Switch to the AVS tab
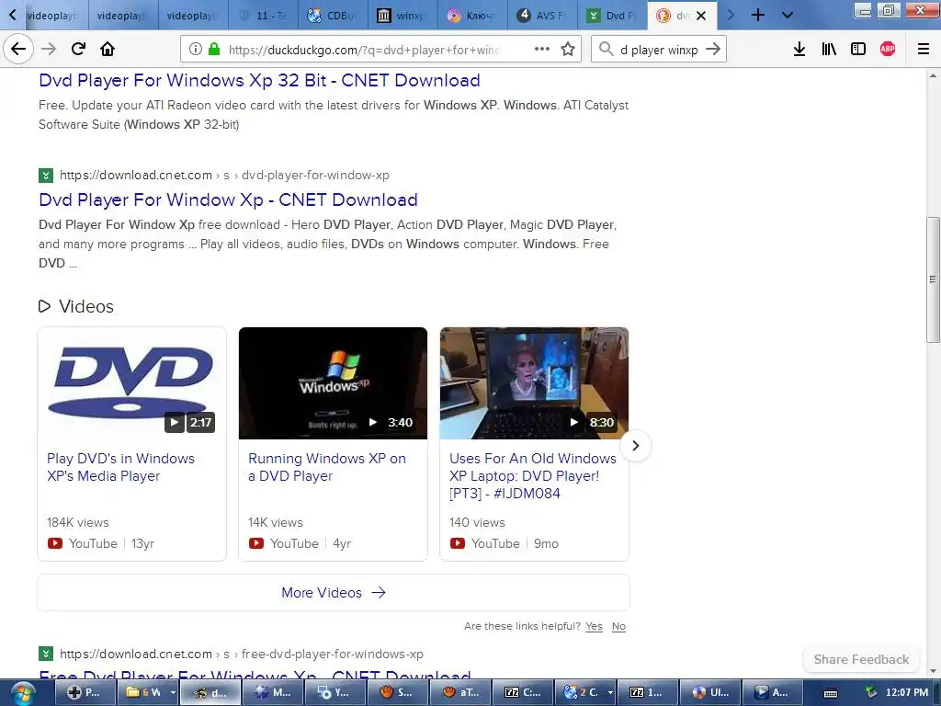 [542, 16]
